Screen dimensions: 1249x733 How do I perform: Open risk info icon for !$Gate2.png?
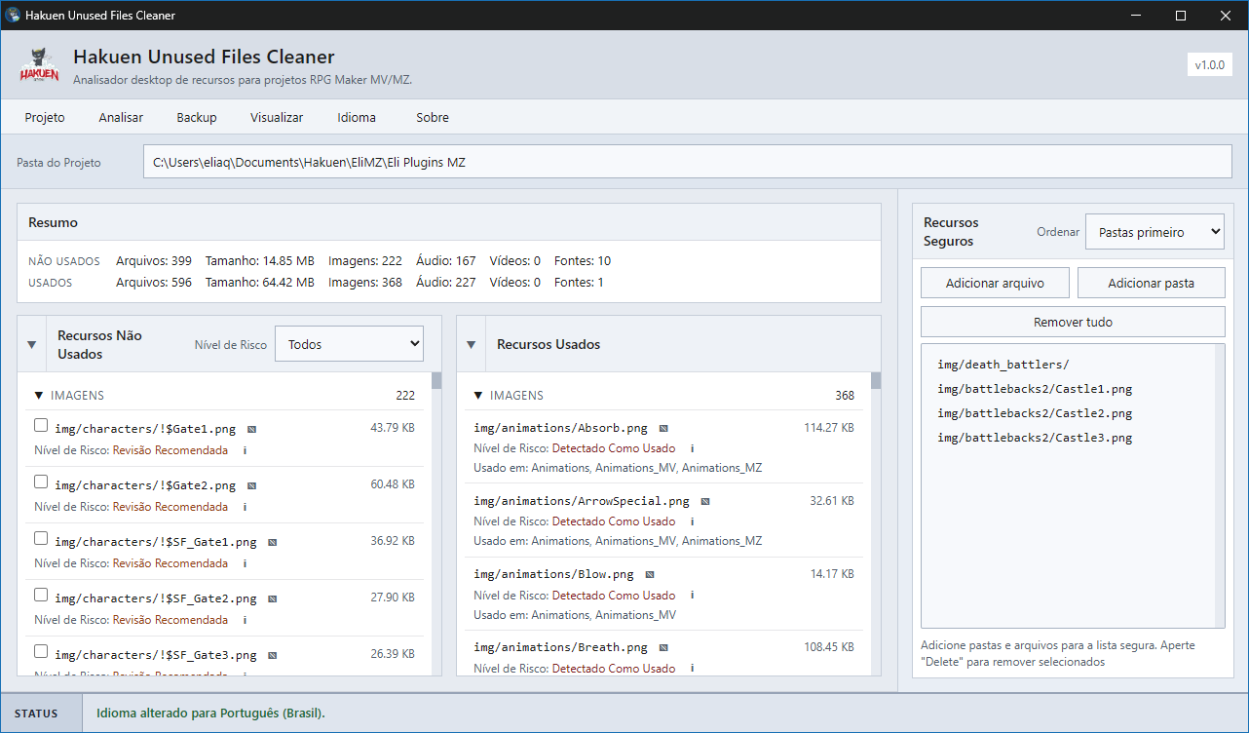[x=245, y=507]
